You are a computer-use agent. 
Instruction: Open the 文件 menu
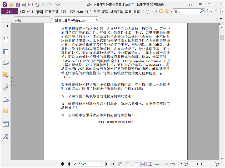pos(9,12)
